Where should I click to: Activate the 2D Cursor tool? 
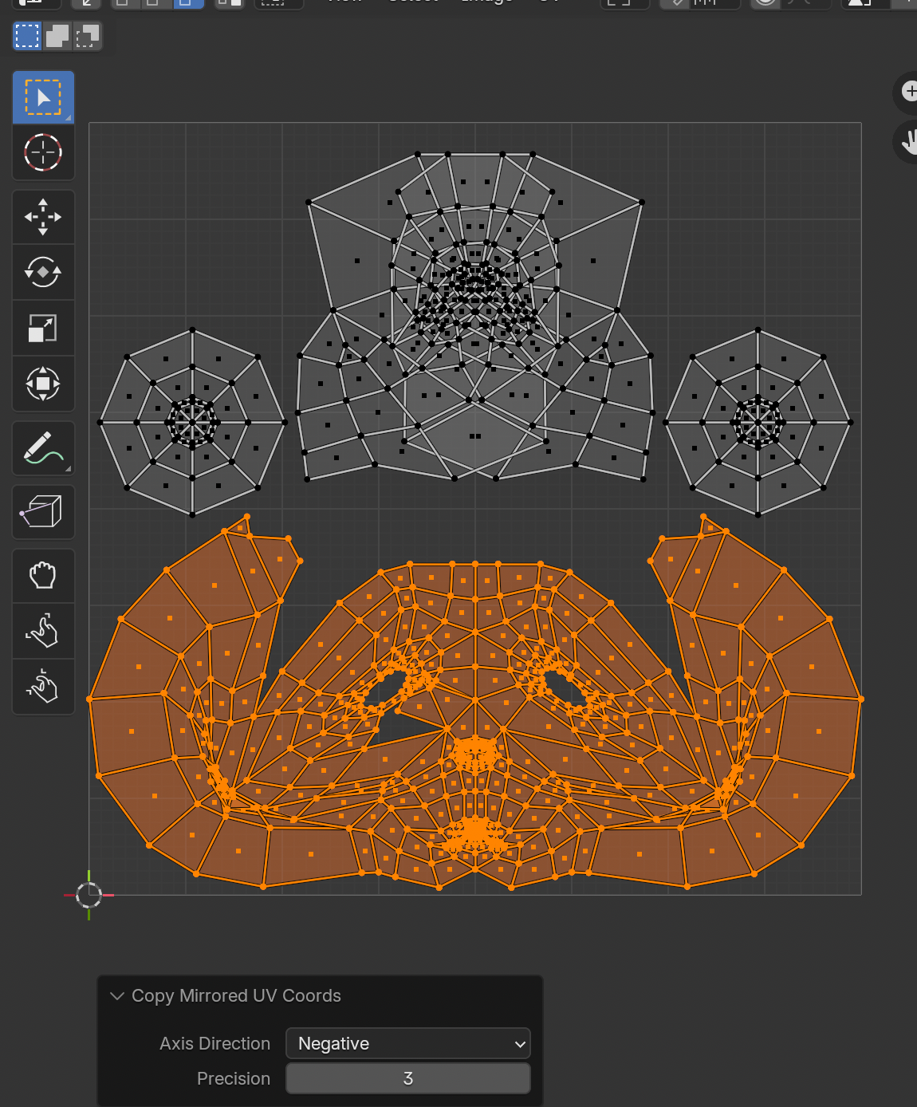(x=43, y=152)
